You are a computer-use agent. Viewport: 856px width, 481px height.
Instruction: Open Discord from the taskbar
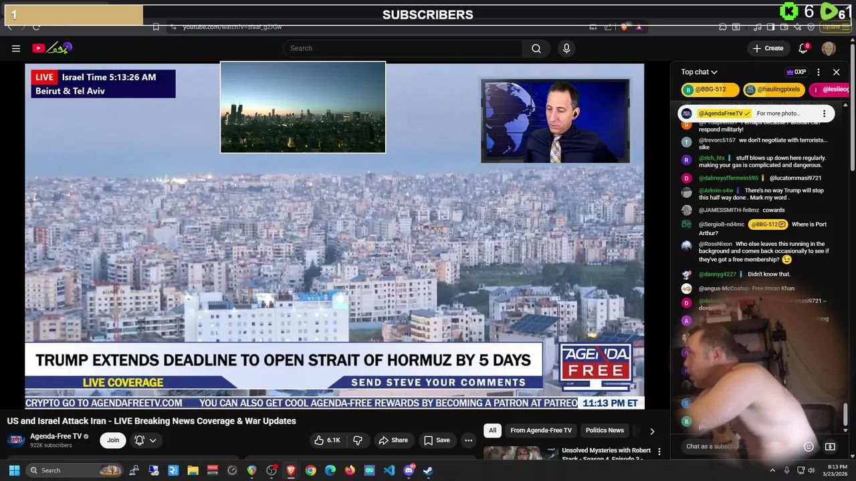point(409,470)
